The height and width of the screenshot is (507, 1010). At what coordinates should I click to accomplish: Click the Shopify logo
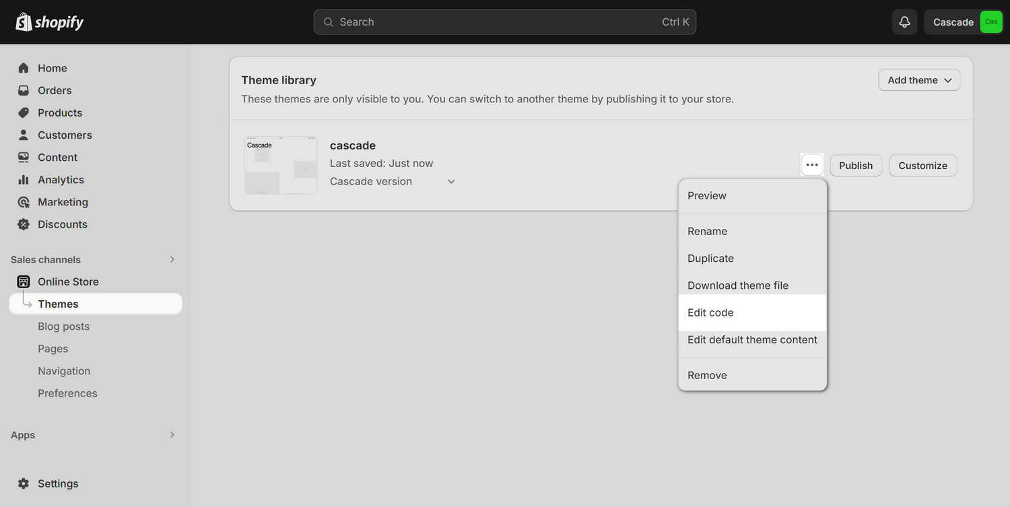(x=50, y=22)
